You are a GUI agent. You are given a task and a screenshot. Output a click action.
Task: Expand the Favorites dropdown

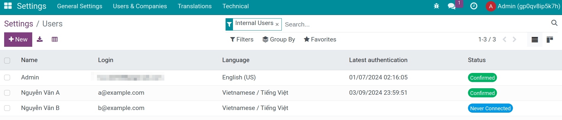click(320, 39)
